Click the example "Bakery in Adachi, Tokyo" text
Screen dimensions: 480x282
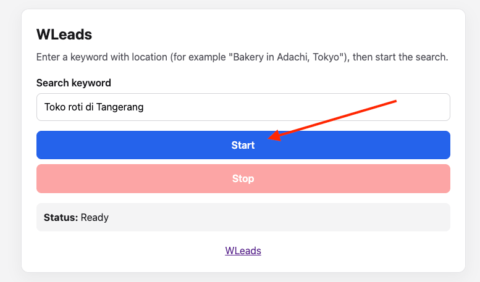286,57
